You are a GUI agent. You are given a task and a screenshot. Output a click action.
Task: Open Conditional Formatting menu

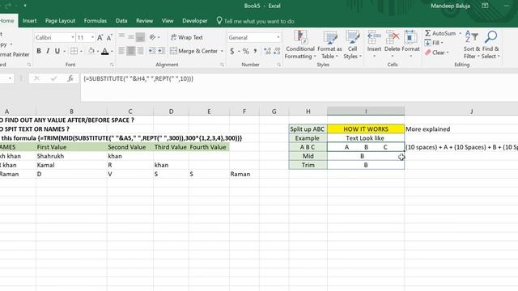[300, 44]
